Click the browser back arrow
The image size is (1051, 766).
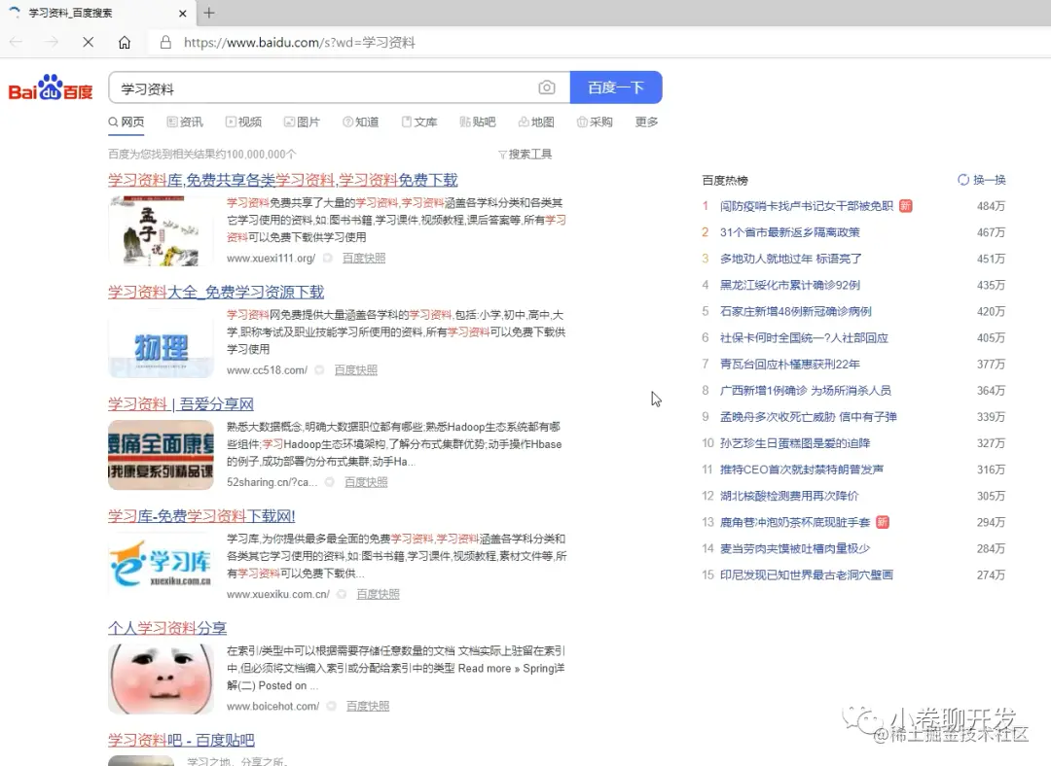coord(16,43)
